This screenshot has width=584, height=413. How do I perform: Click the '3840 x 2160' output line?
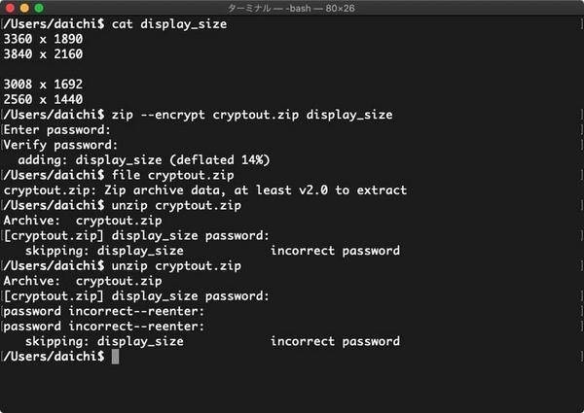(43, 54)
